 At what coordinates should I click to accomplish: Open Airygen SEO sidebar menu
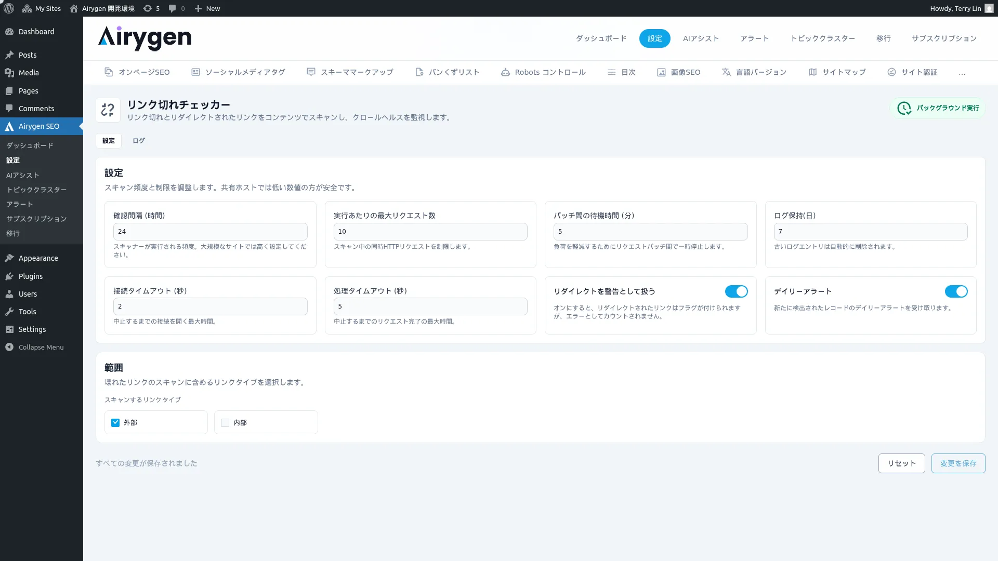pyautogui.click(x=42, y=126)
